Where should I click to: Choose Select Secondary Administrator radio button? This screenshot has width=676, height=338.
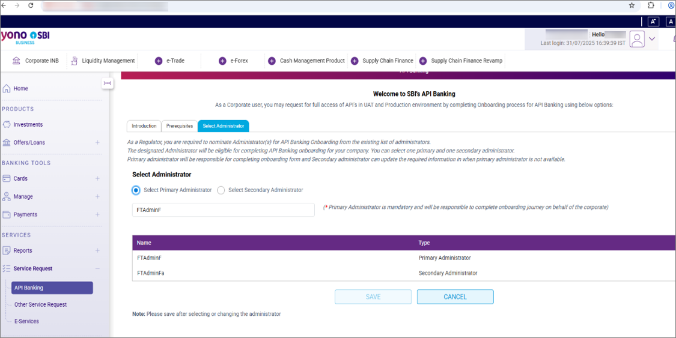point(221,190)
